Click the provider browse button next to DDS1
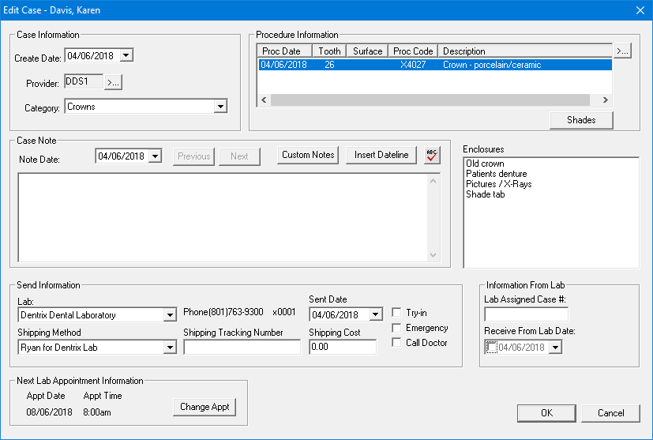Screen dimensions: 653x440 (114, 81)
